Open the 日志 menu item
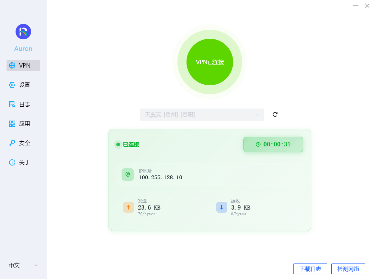 (x=24, y=104)
